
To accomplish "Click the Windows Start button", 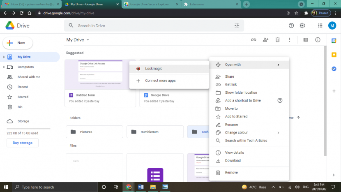I will click(6, 187).
